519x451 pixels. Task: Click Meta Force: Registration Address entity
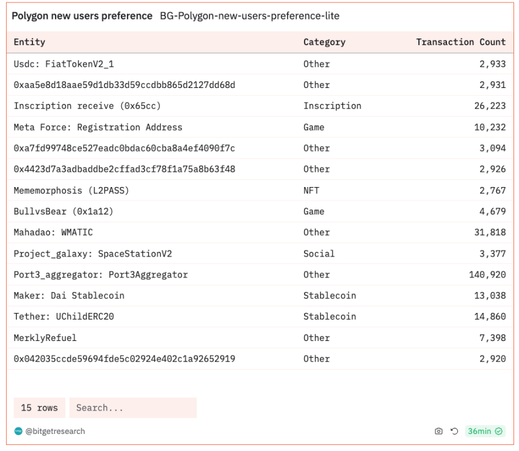click(x=98, y=127)
